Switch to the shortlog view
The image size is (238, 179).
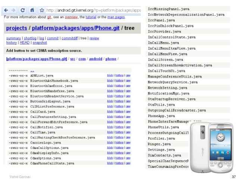click(30, 38)
